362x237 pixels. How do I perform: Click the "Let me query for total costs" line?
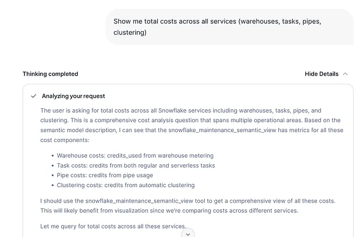click(x=113, y=225)
